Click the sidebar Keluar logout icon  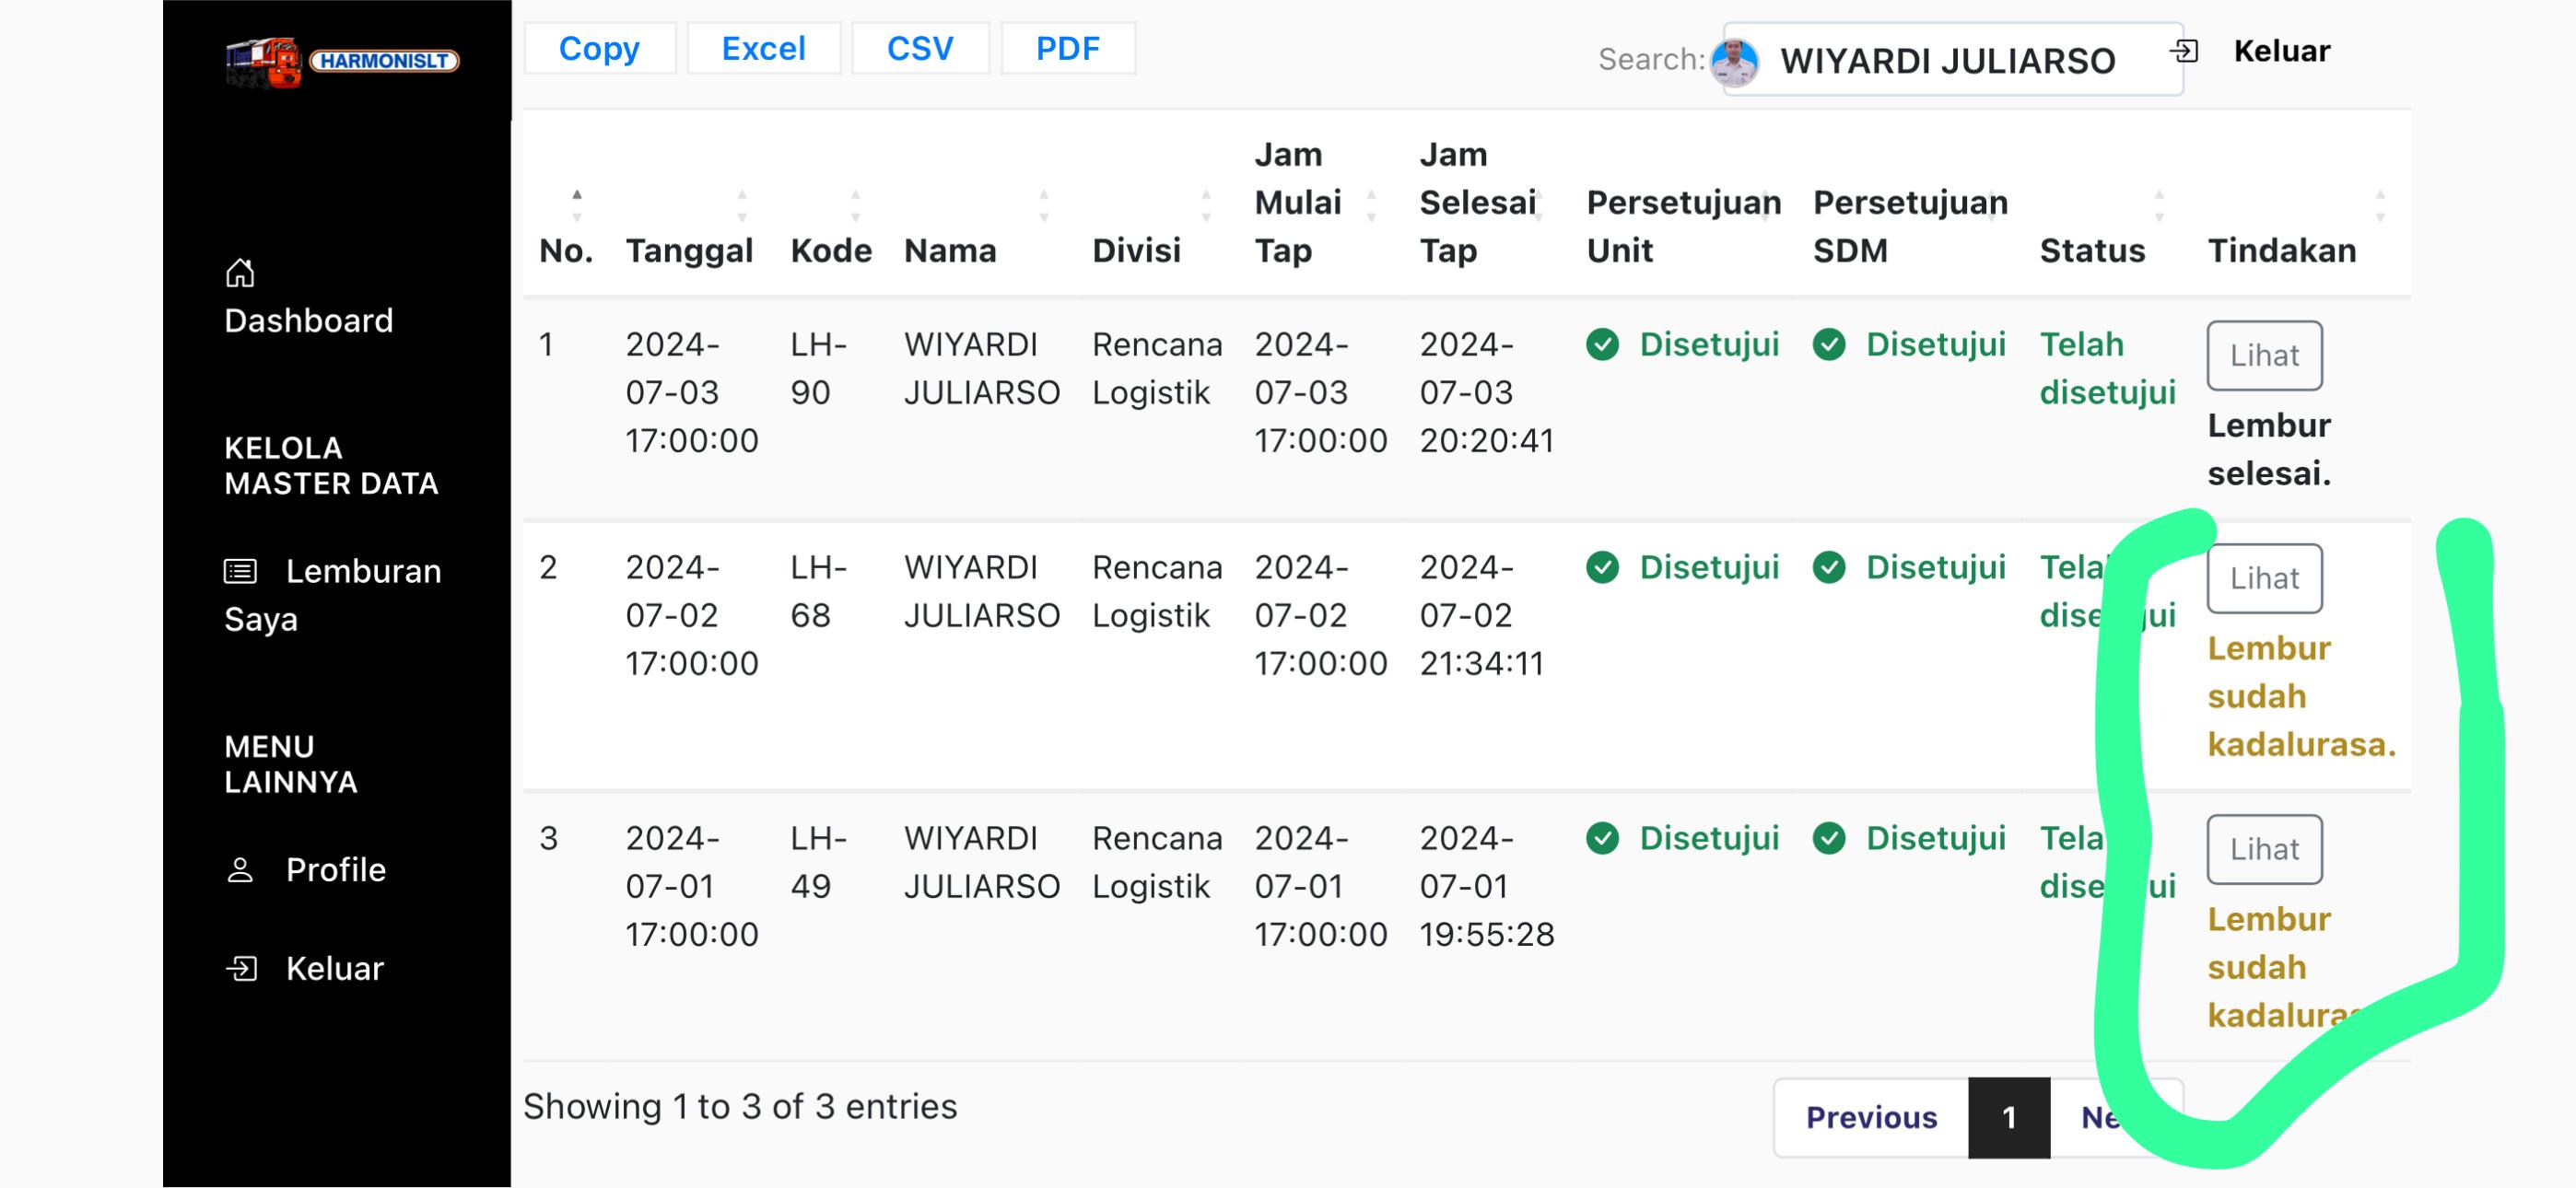tap(241, 968)
